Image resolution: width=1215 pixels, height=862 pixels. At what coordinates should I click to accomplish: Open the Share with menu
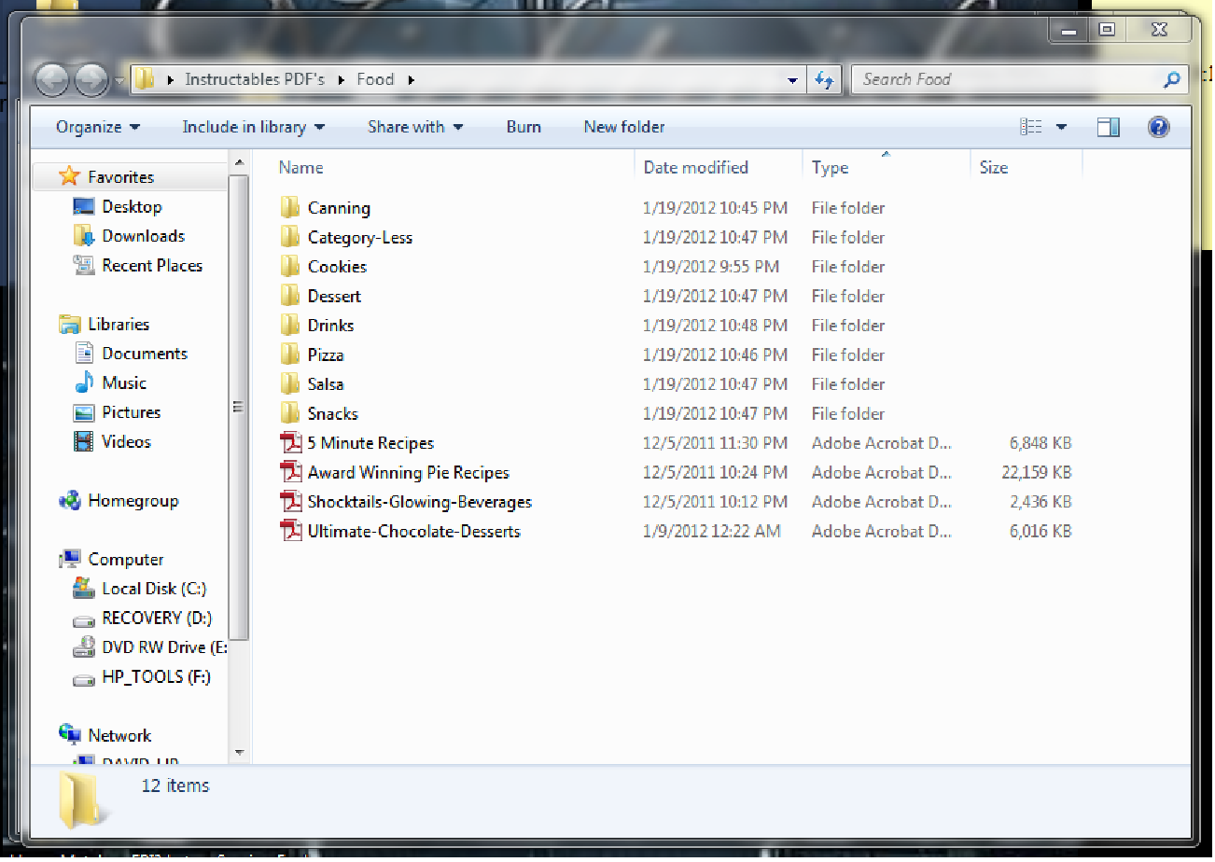pos(414,127)
